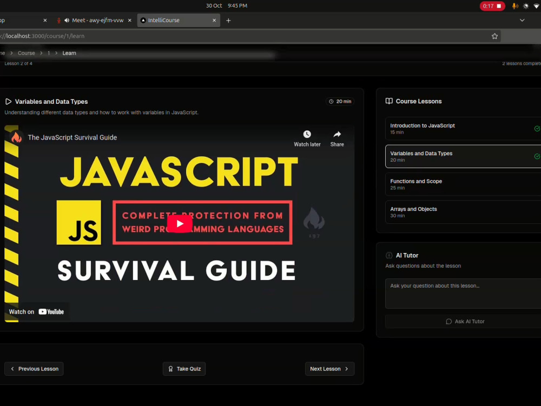
Task: Play the JavaScript Survival Guide video
Action: click(180, 224)
